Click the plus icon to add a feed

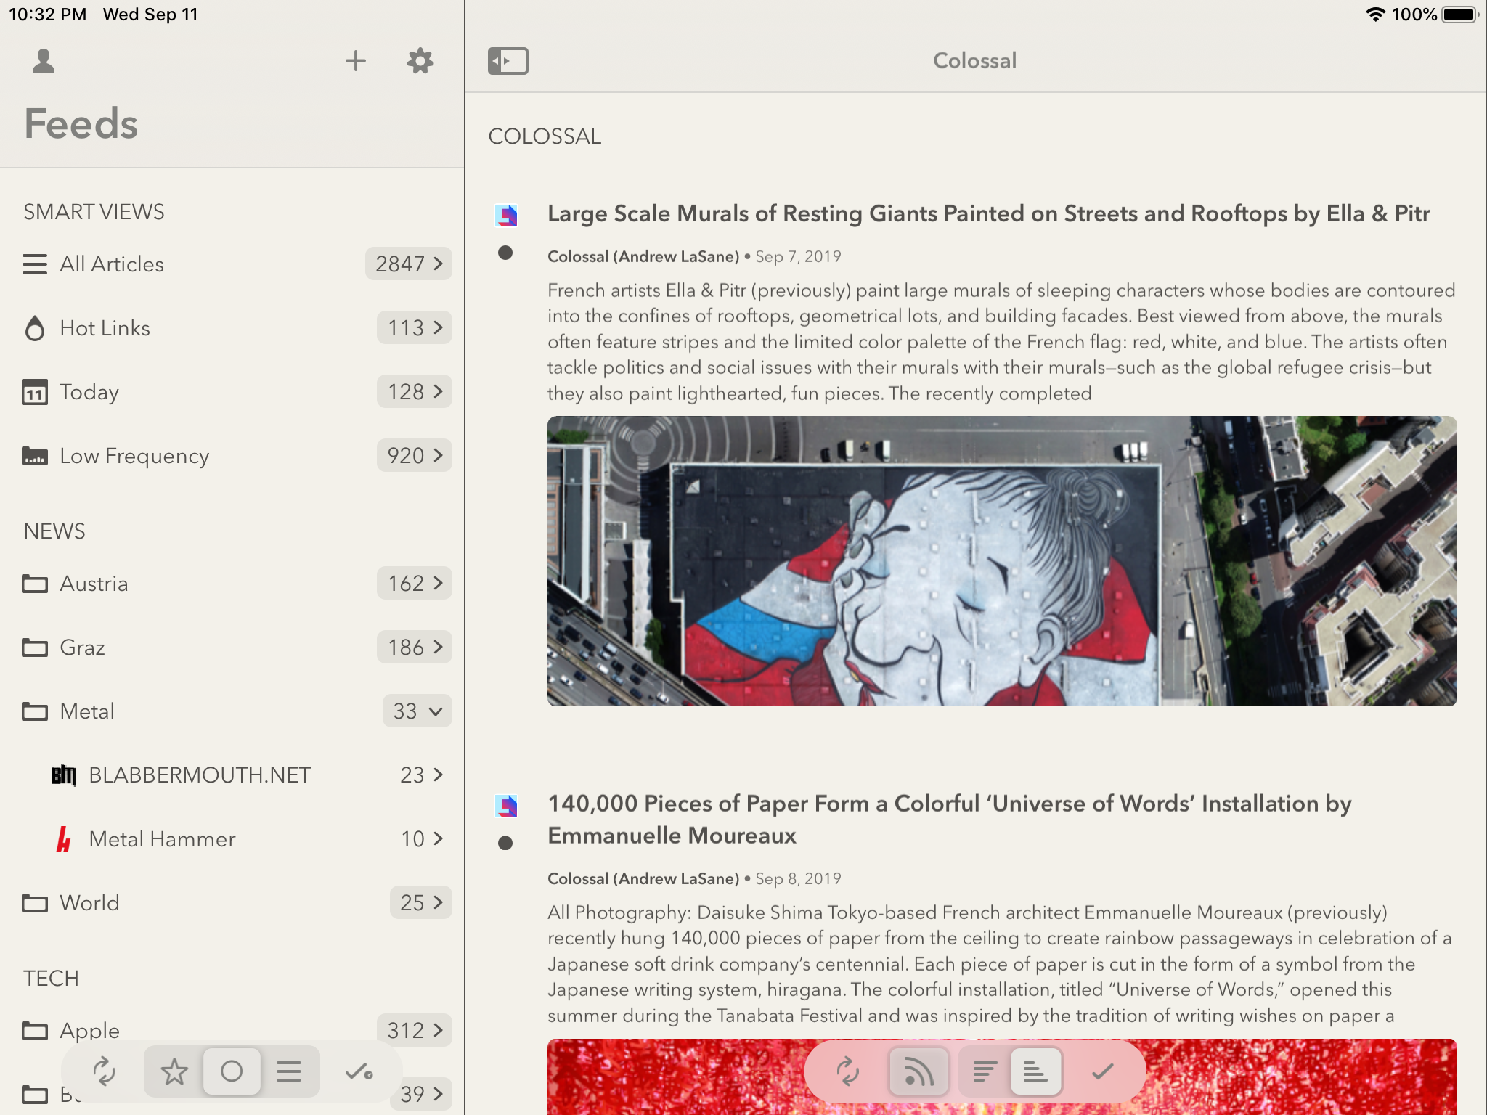(x=355, y=61)
